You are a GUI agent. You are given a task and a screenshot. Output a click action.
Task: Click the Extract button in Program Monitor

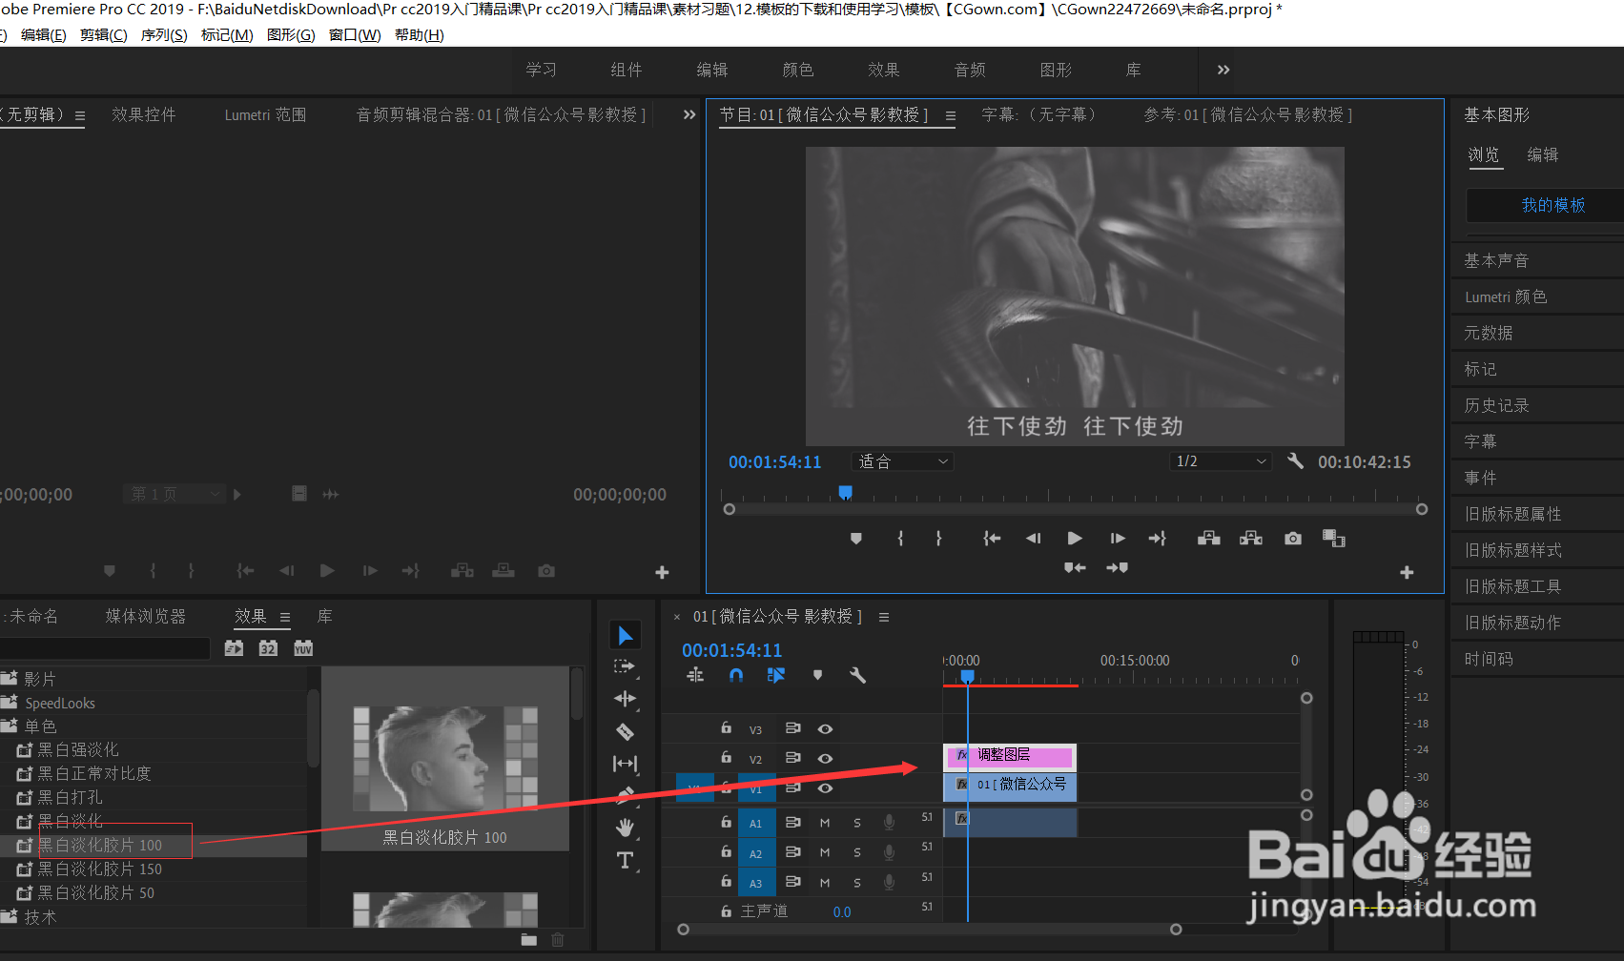[x=1250, y=539]
